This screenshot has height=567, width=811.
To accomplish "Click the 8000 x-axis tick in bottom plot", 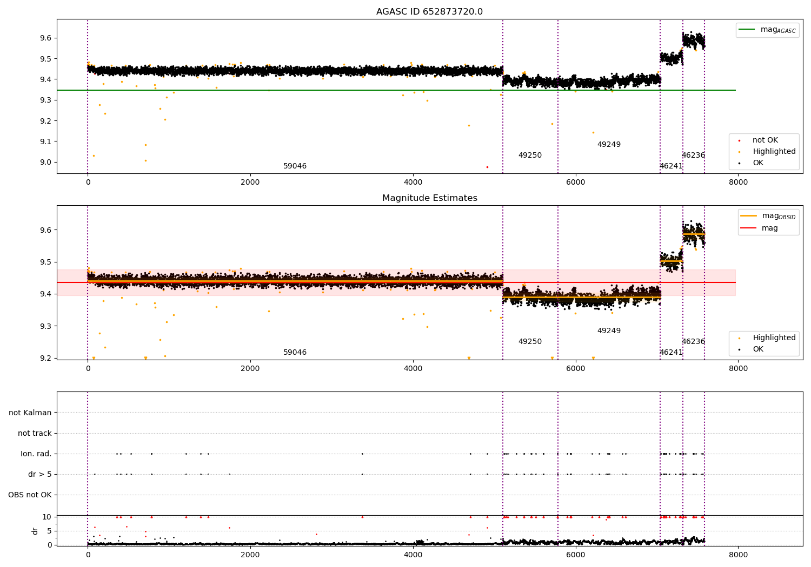I will 739,555.
